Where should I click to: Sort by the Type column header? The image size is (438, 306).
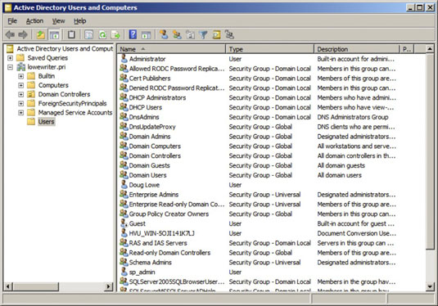pyautogui.click(x=270, y=49)
